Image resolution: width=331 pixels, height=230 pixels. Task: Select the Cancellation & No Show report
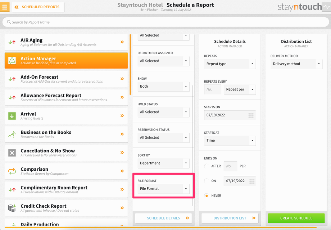point(66,153)
